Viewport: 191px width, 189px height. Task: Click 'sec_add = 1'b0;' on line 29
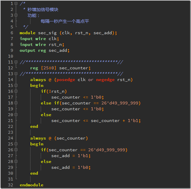[x=71, y=167]
